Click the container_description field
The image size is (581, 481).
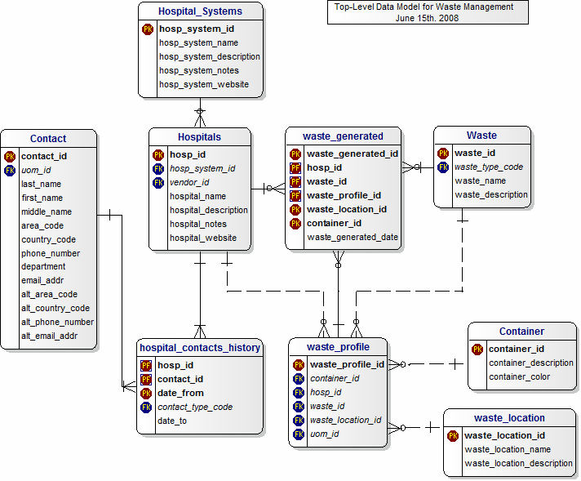[x=531, y=363]
